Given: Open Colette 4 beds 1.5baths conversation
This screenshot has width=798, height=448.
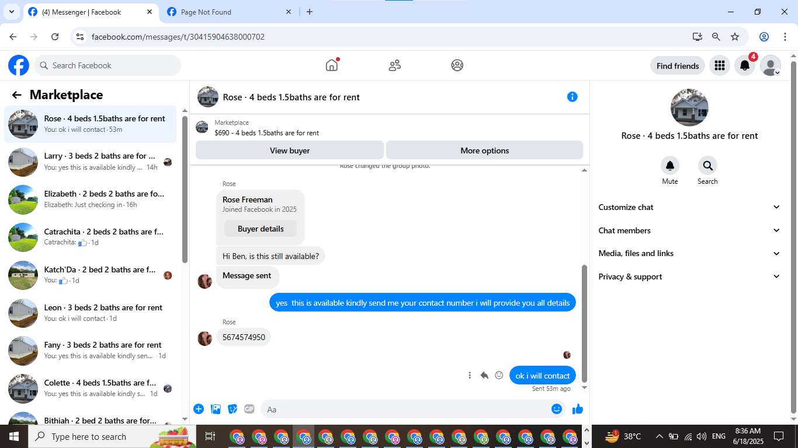Looking at the screenshot, I should (91, 388).
